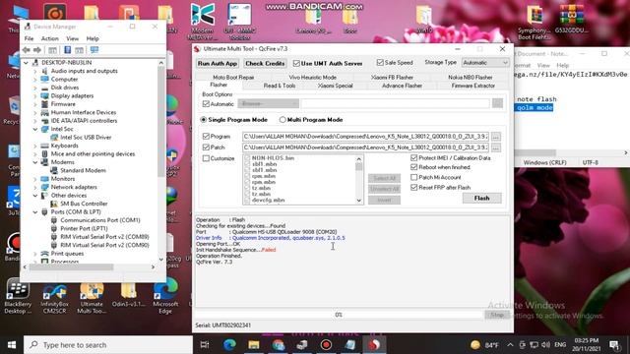Click the scan for hardware changes monitor icon
This screenshot has width=630, height=354.
pyautogui.click(x=94, y=50)
